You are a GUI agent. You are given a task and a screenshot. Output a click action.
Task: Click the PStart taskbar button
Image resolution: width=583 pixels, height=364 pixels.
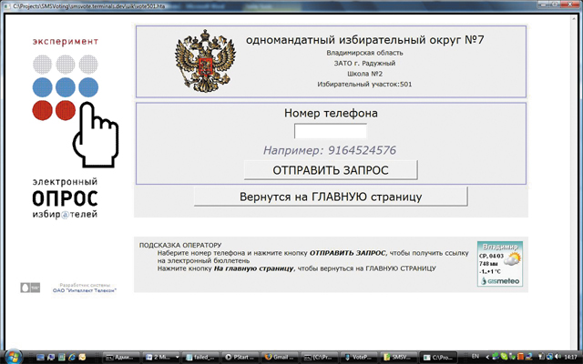coord(240,357)
